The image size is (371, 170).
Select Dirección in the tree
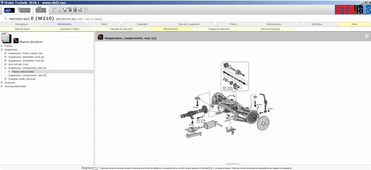[x=10, y=83]
